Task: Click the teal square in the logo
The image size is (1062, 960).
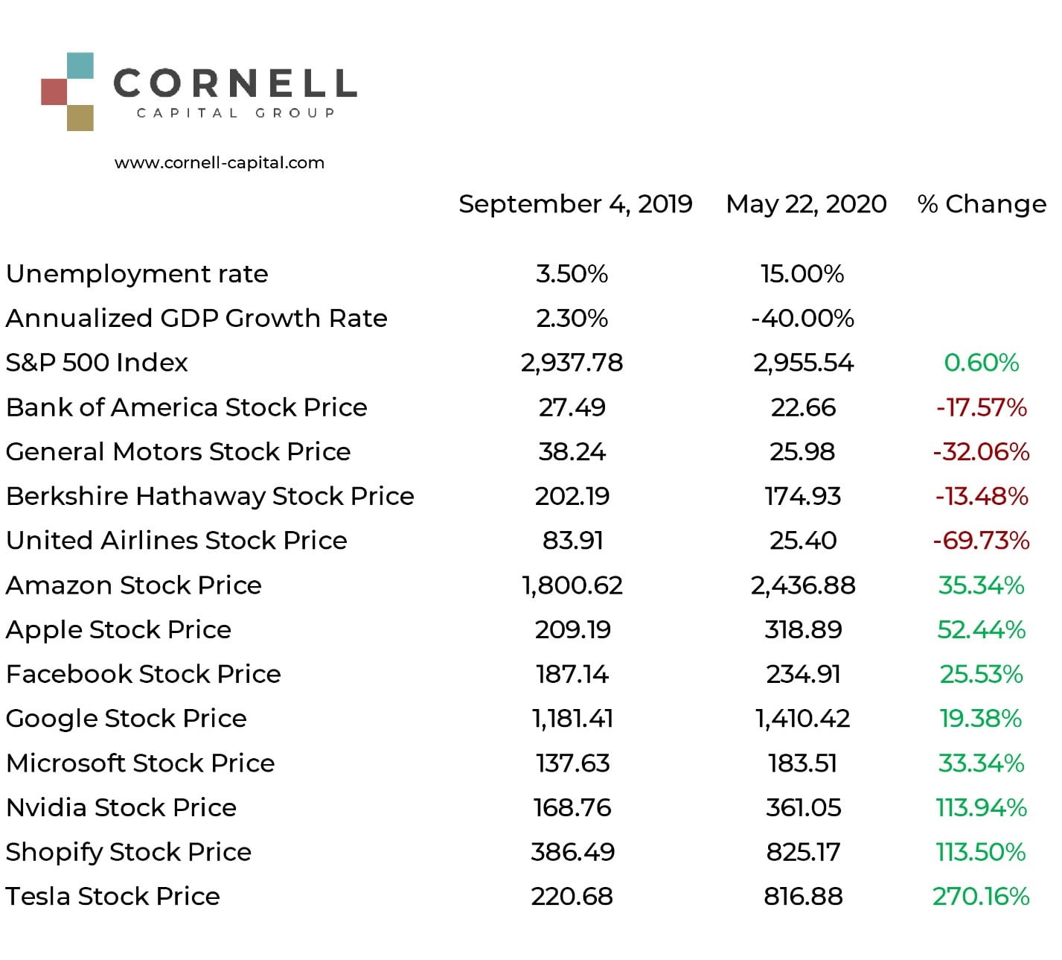Action: tap(80, 66)
